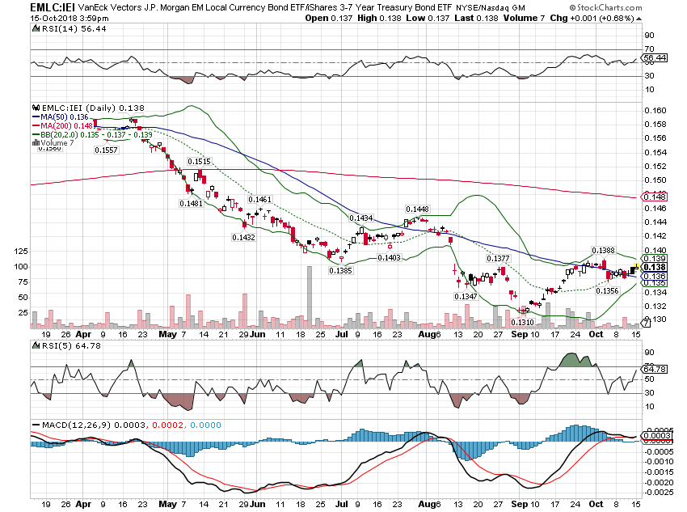Click the 0.1347 price annotation label
This screenshot has height=512, width=687.
pos(466,297)
